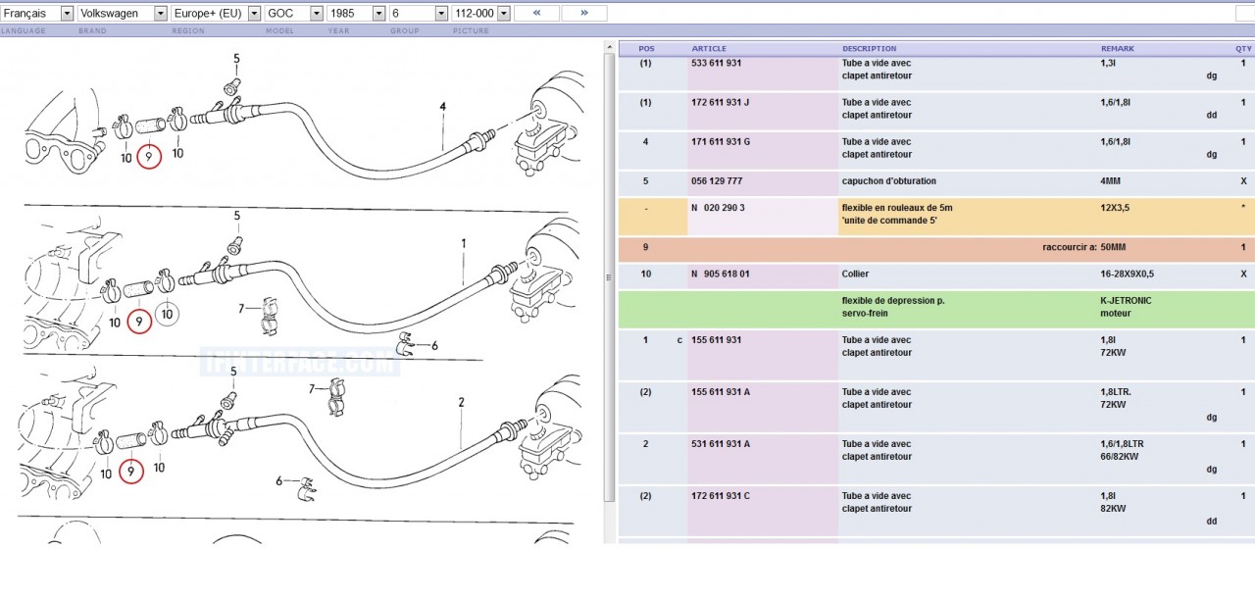
Task: Go to previous picture with « button
Action: click(536, 14)
